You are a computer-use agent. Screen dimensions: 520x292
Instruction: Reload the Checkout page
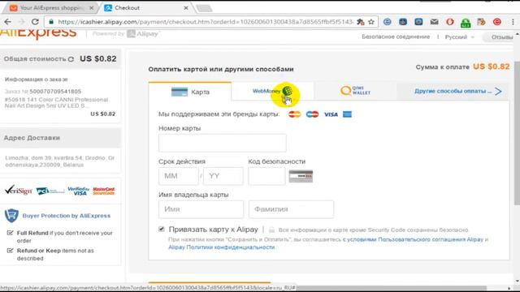35,22
